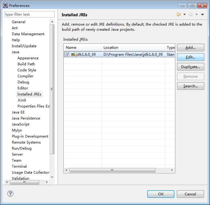
Task: Click the JRE table scroll right arrow
Action: 172,170
